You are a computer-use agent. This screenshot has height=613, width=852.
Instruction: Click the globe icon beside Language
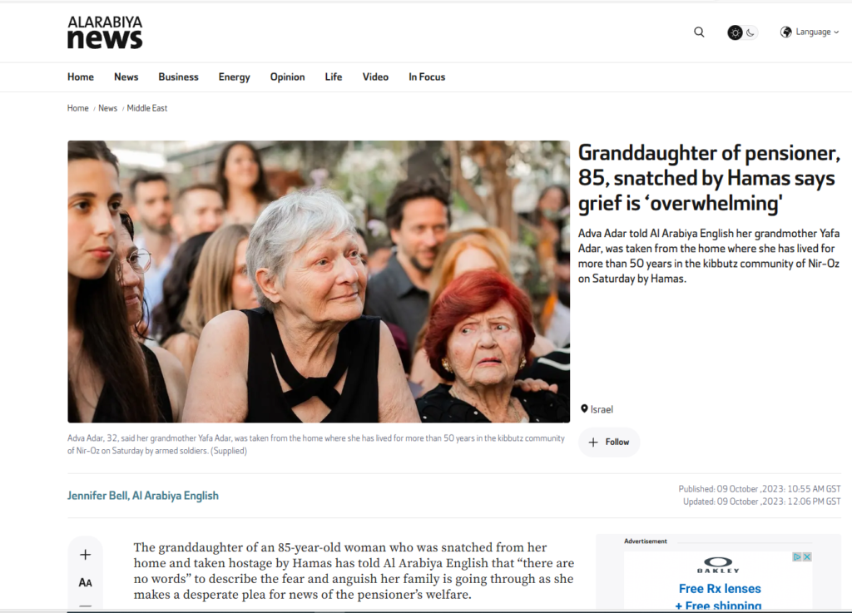[785, 32]
